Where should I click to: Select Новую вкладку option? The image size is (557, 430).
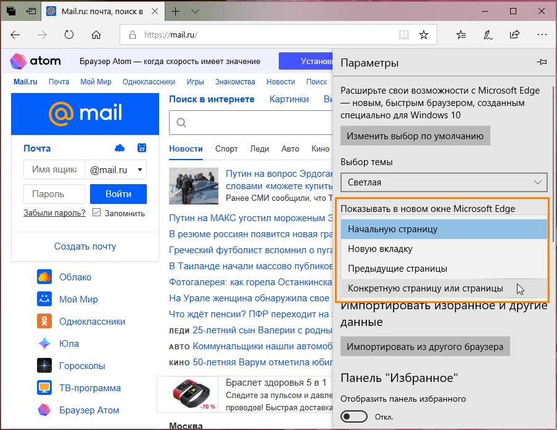point(444,249)
